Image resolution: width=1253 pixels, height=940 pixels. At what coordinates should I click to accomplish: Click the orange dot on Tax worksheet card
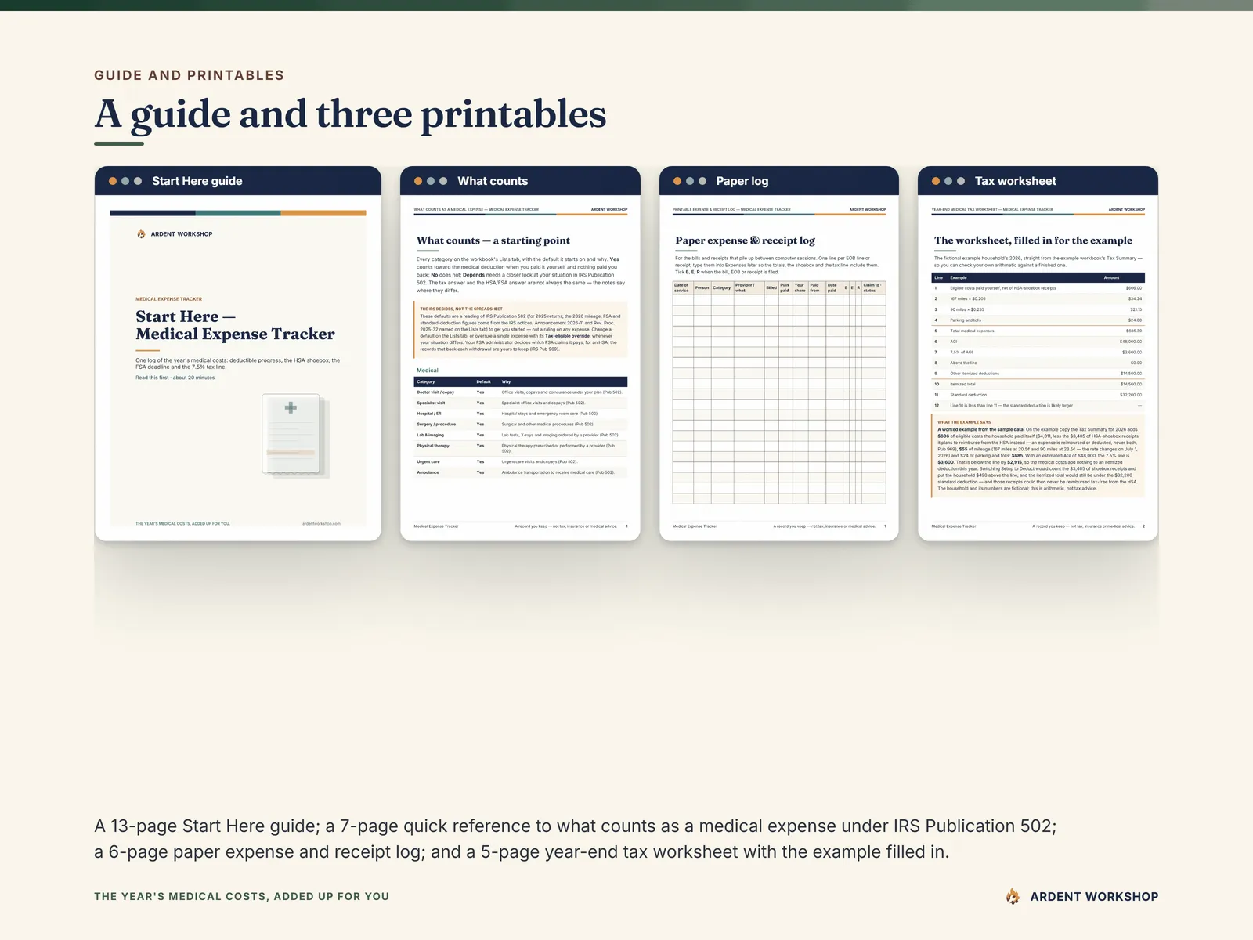click(x=936, y=181)
